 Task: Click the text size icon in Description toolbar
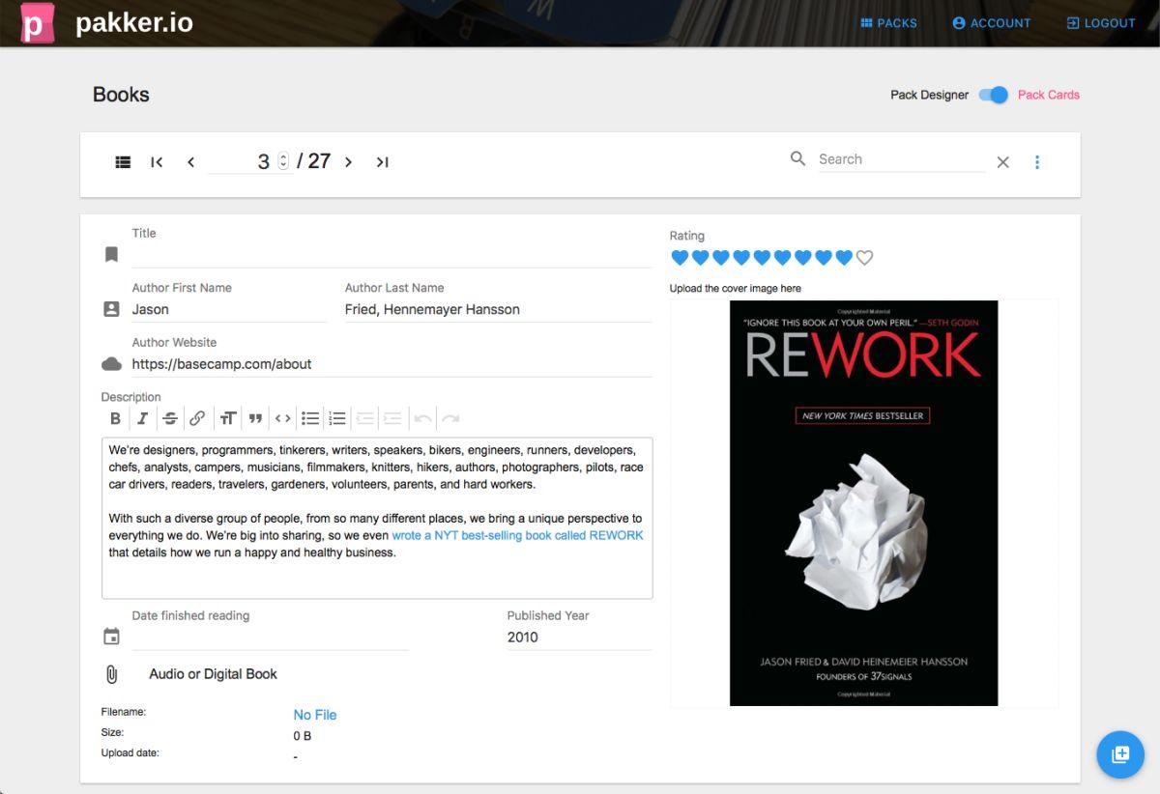(228, 418)
